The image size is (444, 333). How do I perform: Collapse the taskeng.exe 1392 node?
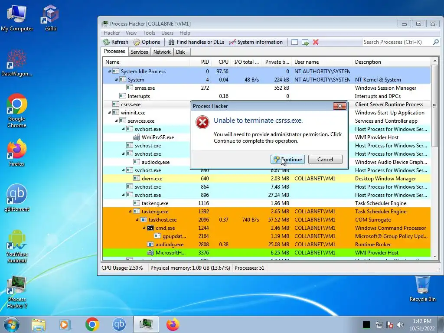click(130, 211)
